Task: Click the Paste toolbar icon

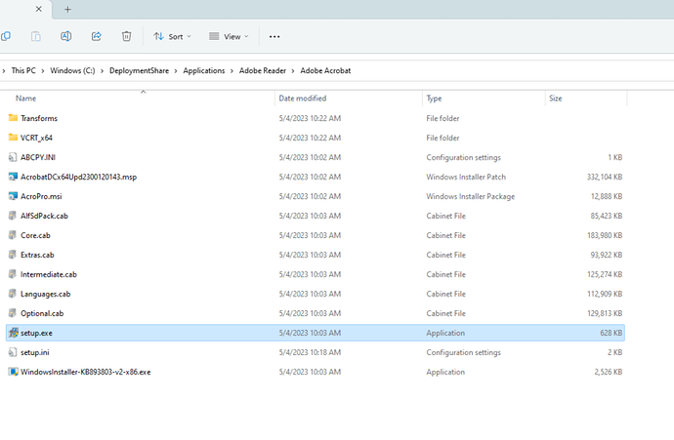Action: coord(36,36)
